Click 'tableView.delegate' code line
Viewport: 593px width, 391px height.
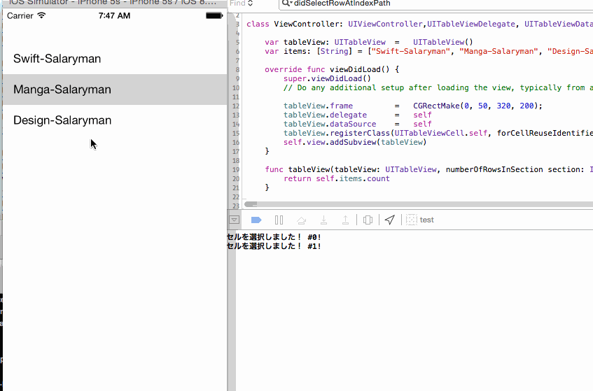358,115
